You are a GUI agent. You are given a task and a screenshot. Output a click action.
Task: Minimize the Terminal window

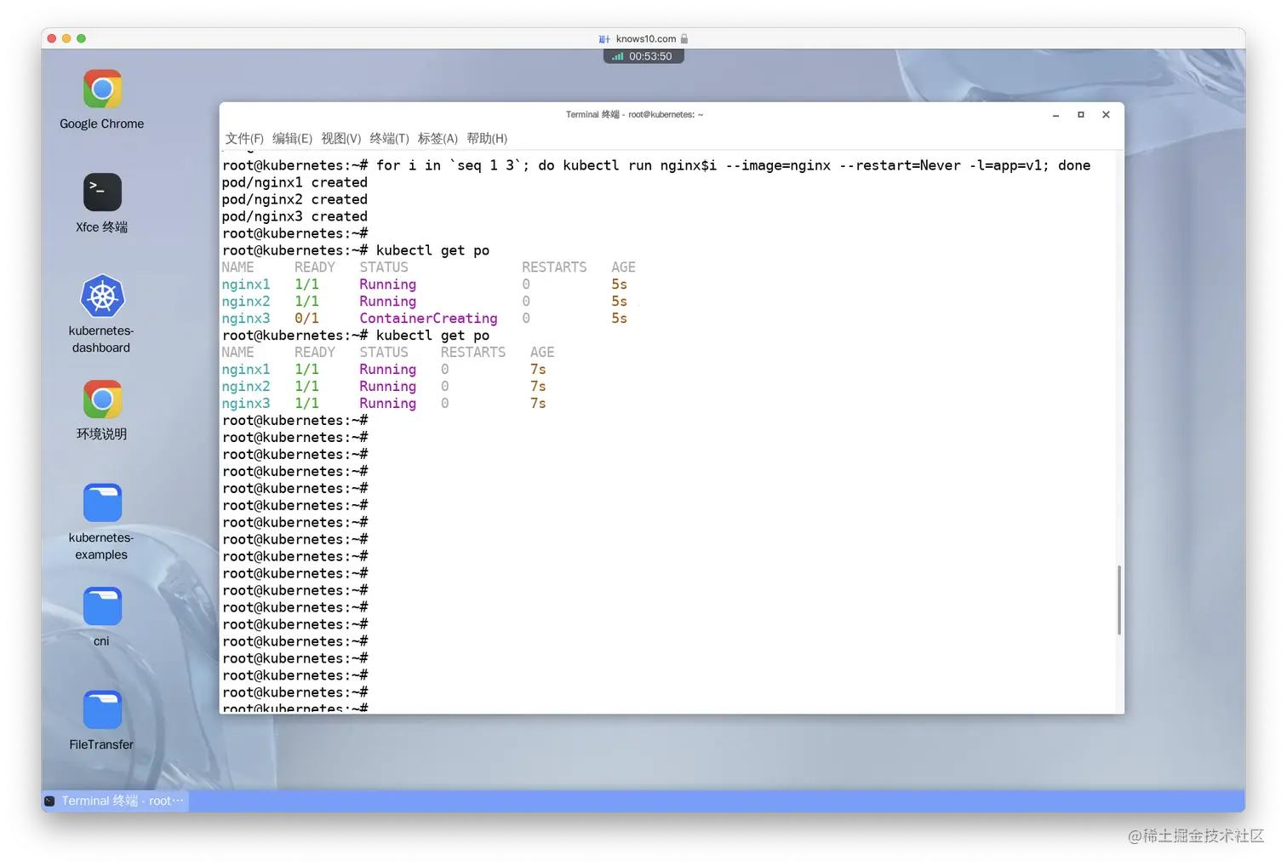click(x=1055, y=115)
